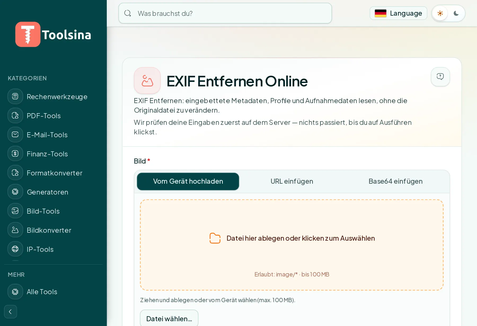Select the URL einfügen tab
Image resolution: width=477 pixels, height=326 pixels.
tap(292, 181)
